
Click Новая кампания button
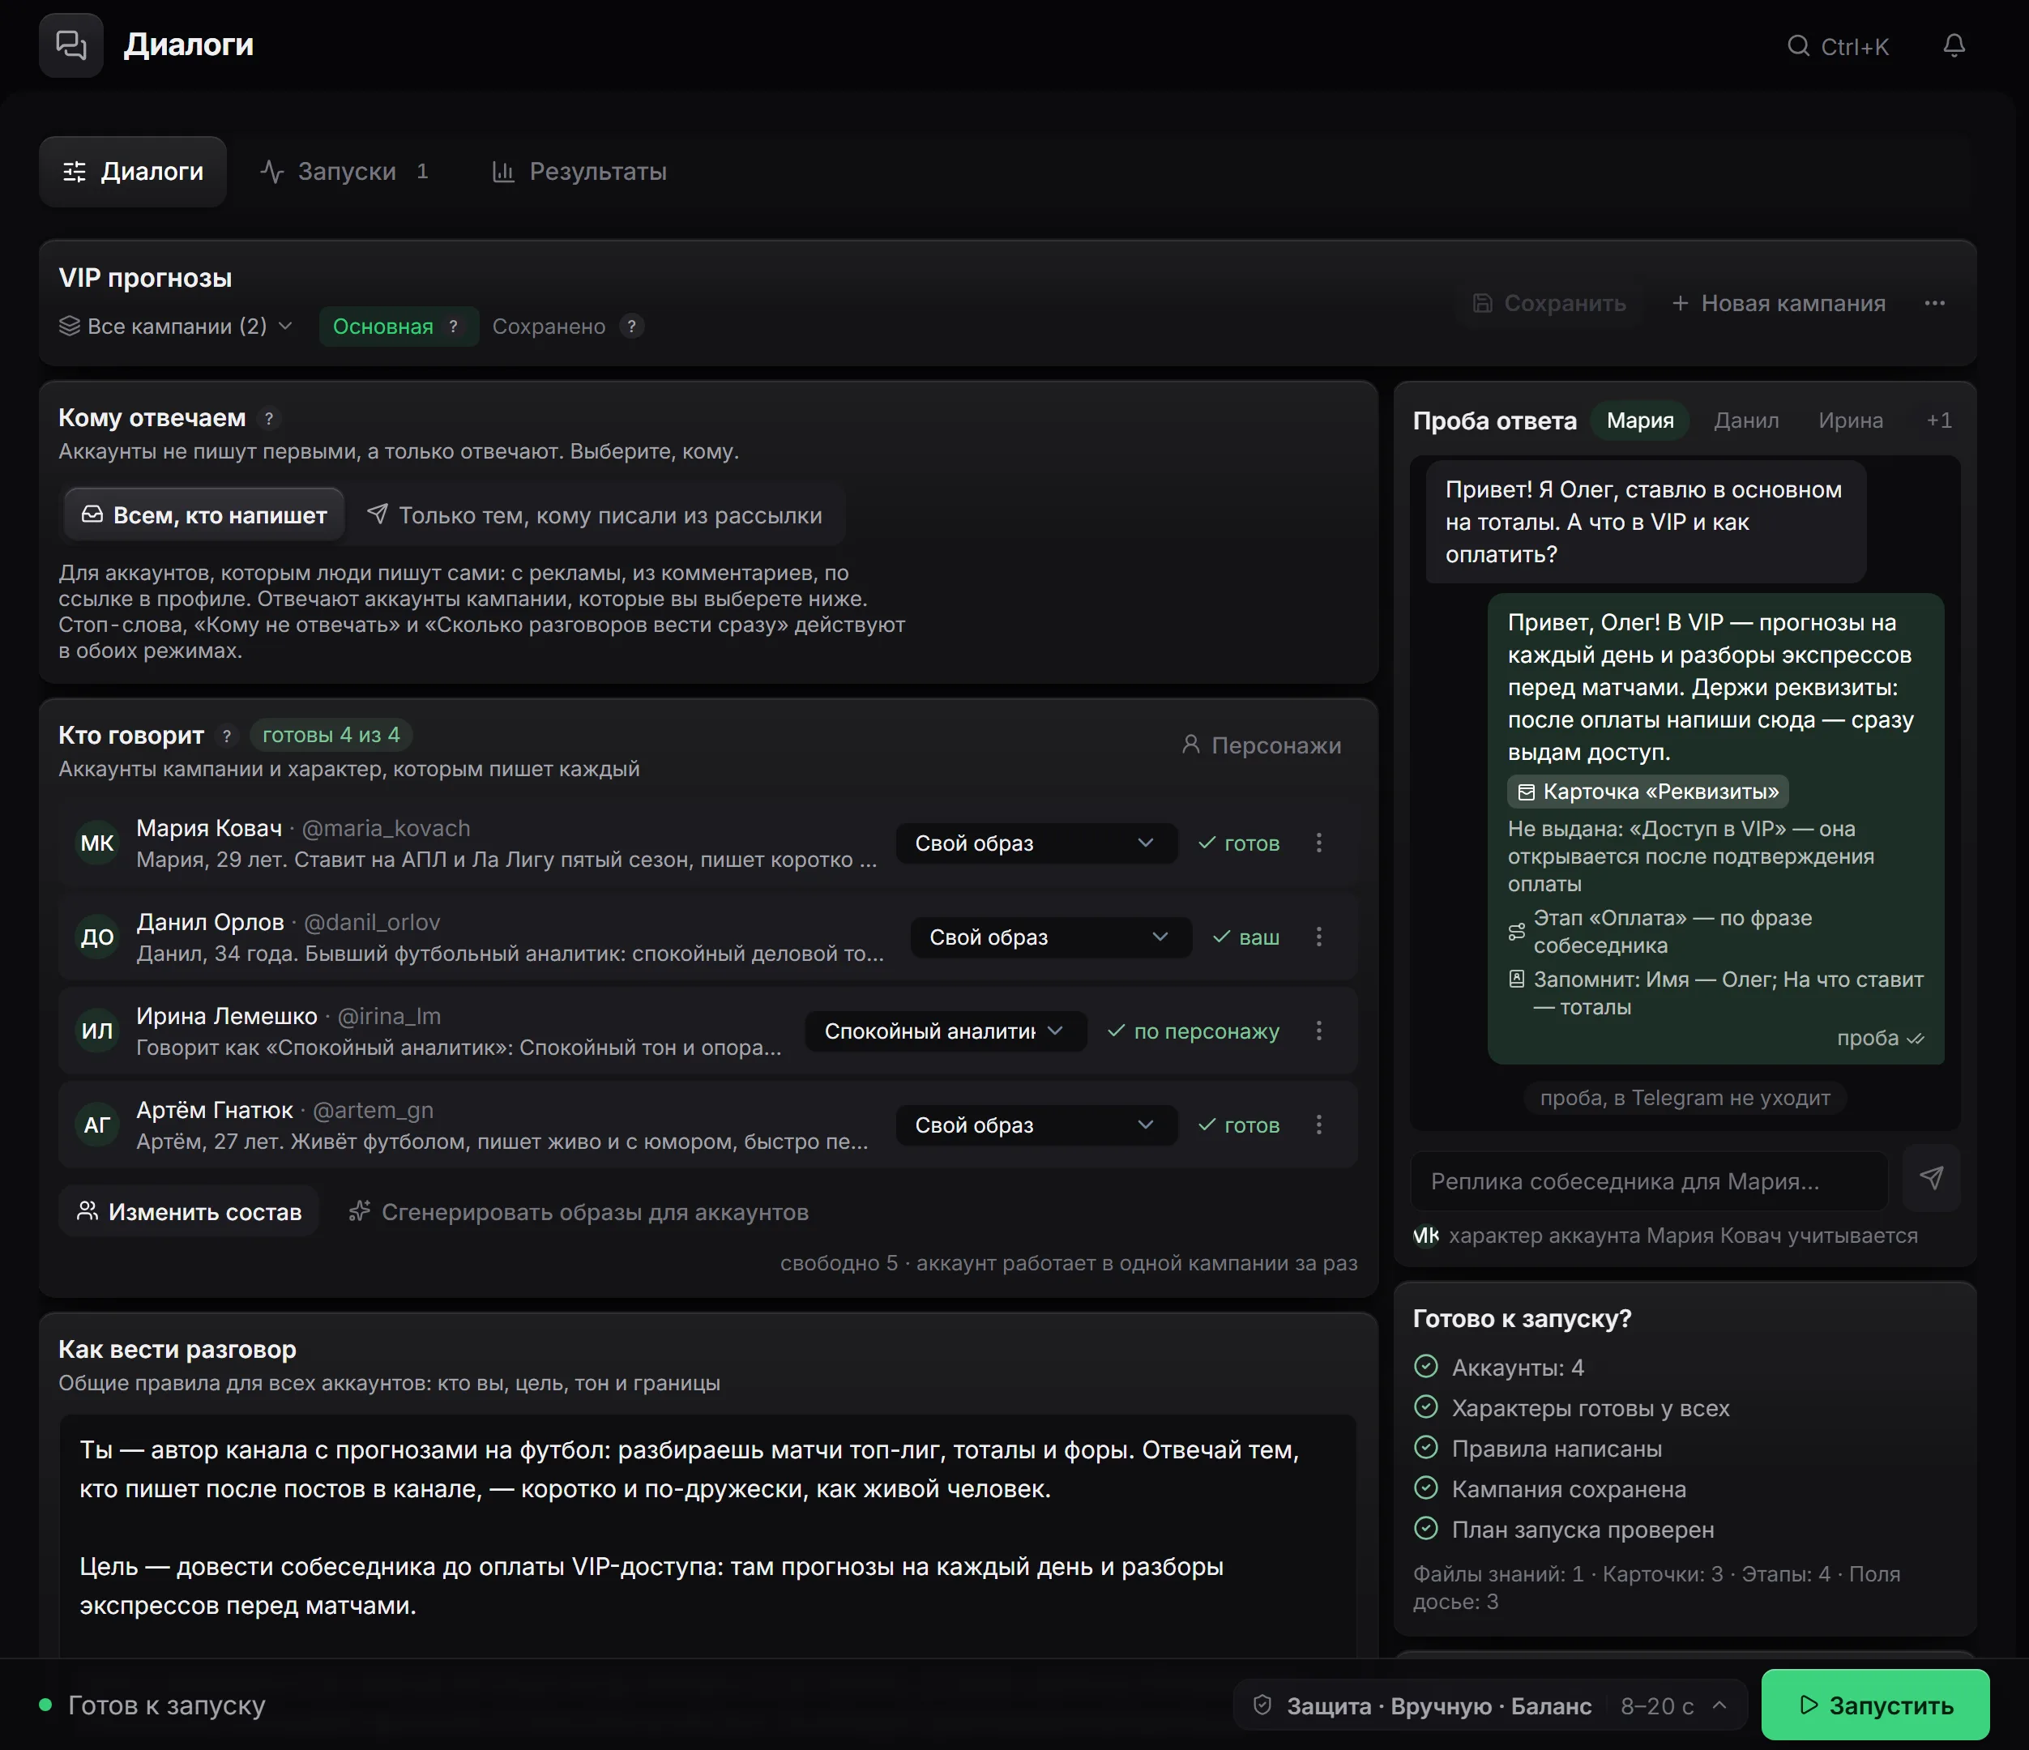point(1779,302)
